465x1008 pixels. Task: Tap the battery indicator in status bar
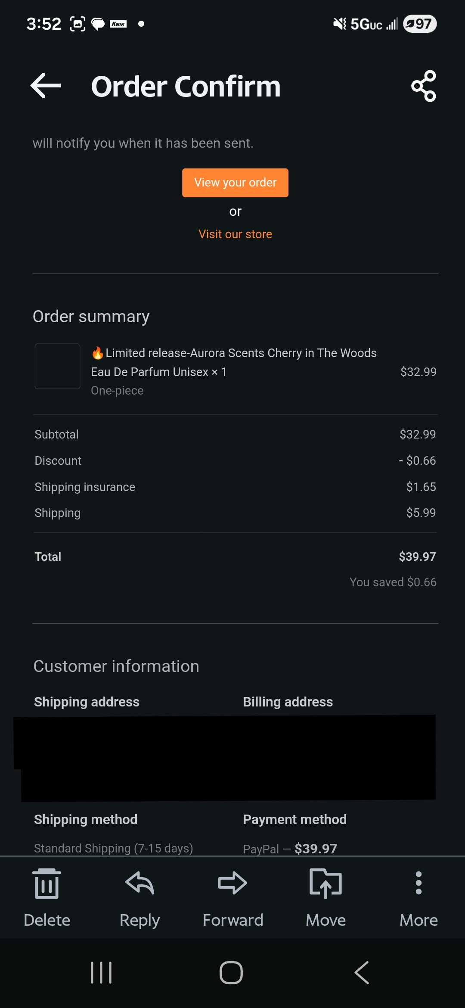420,24
